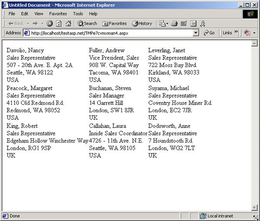This screenshot has width=260, height=221.
Task: Expand the Links toolbar chevron
Action: point(236,32)
